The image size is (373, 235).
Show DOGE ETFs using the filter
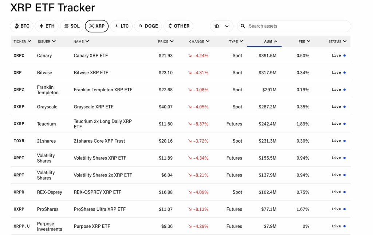(148, 26)
